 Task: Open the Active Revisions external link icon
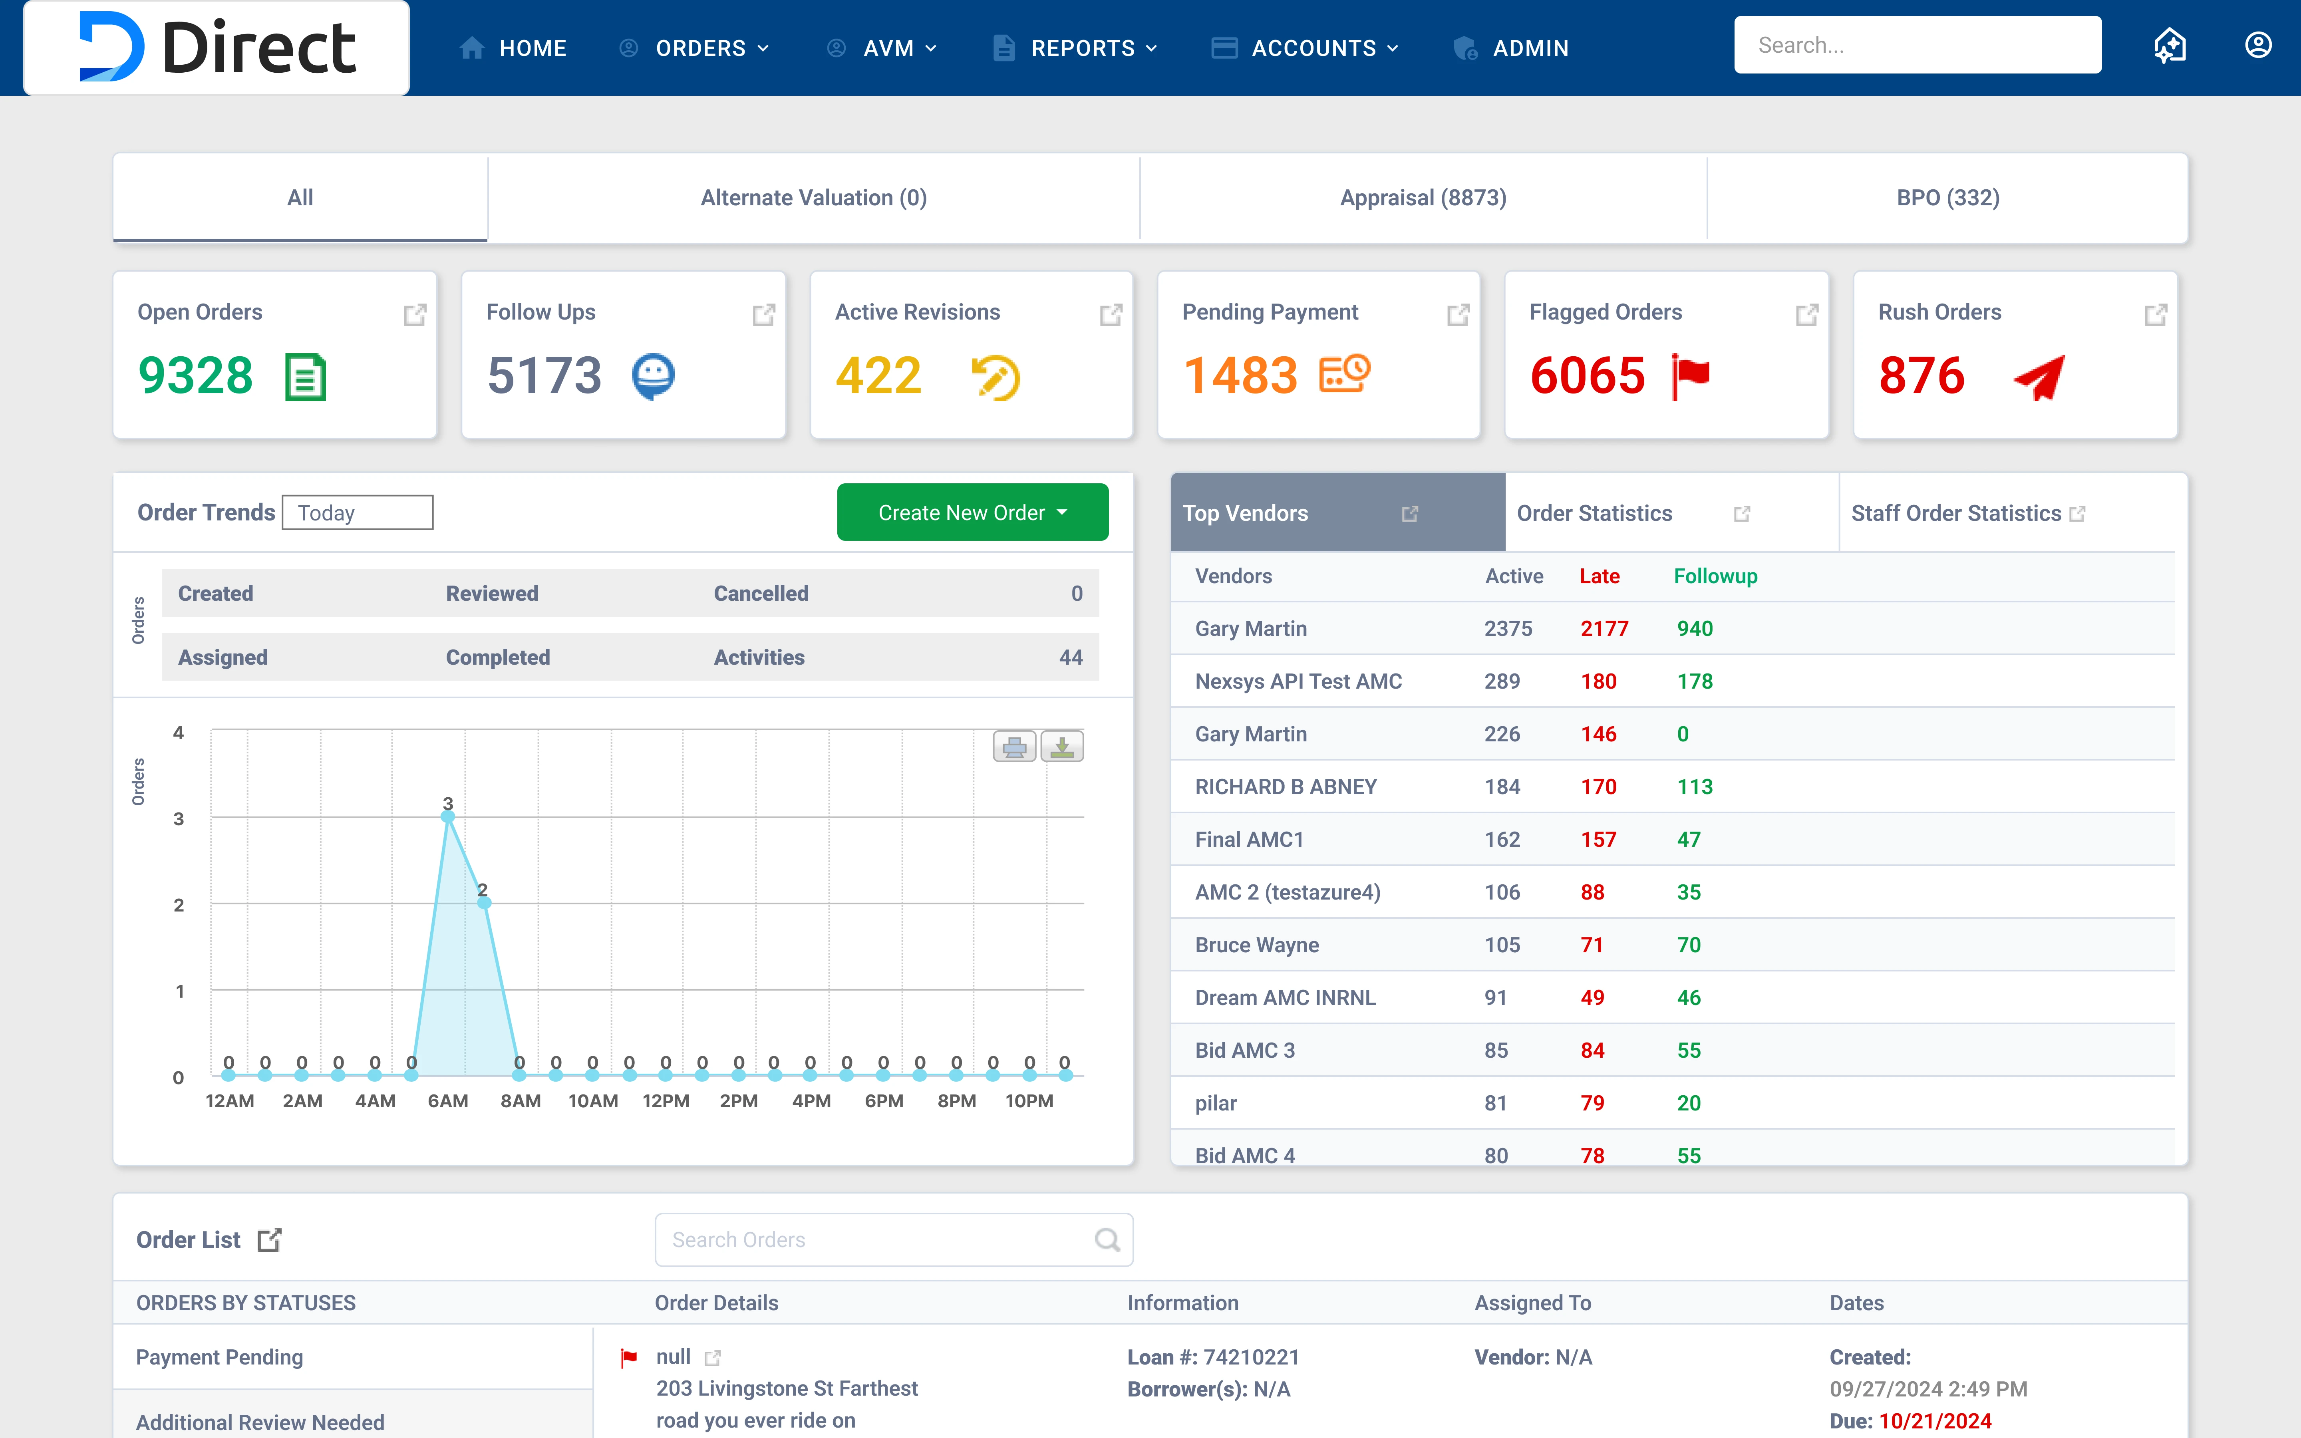click(1111, 314)
